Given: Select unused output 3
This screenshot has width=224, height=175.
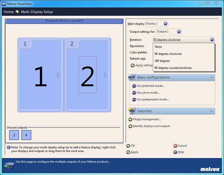Looking at the screenshot, I should (14, 135).
